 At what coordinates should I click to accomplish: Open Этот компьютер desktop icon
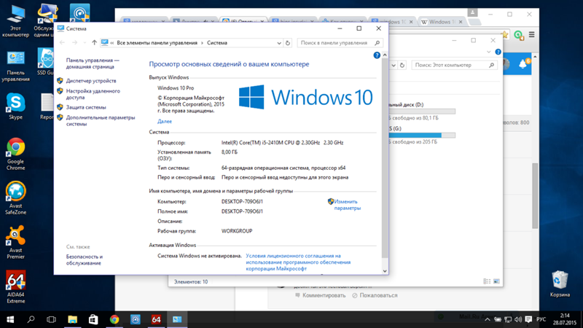(x=15, y=22)
